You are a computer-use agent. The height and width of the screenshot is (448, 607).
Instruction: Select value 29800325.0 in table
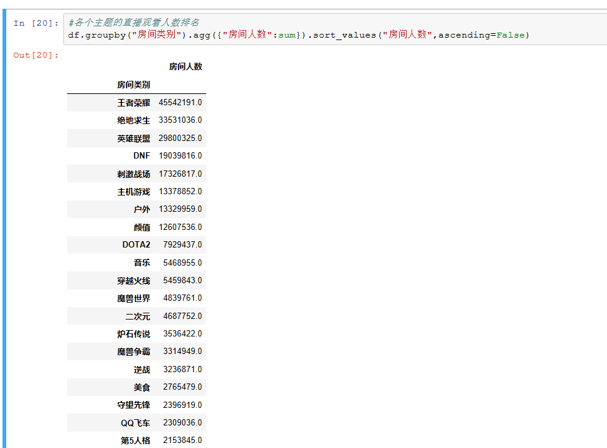click(x=180, y=138)
